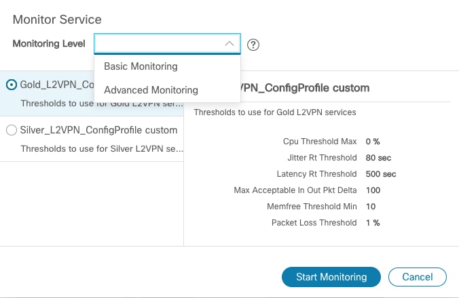Collapse the Monitoring Level dropdown chevron

tap(229, 44)
